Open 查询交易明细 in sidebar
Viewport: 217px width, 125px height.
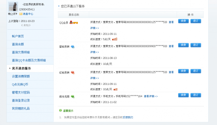click(21, 52)
